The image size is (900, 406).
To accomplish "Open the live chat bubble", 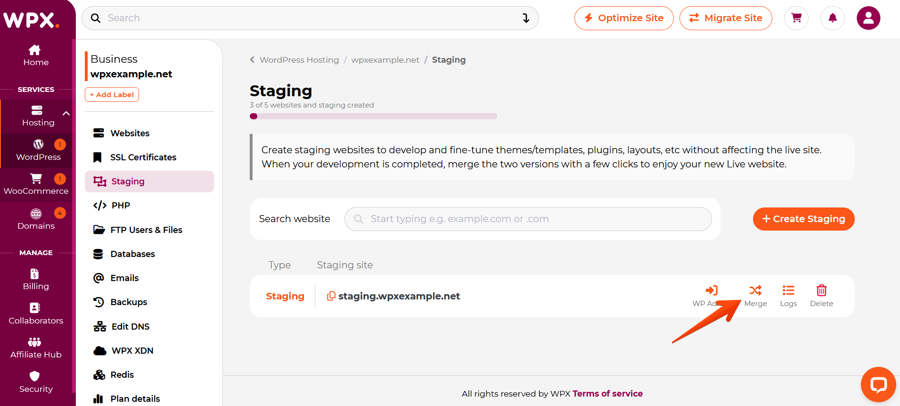I will (x=878, y=384).
